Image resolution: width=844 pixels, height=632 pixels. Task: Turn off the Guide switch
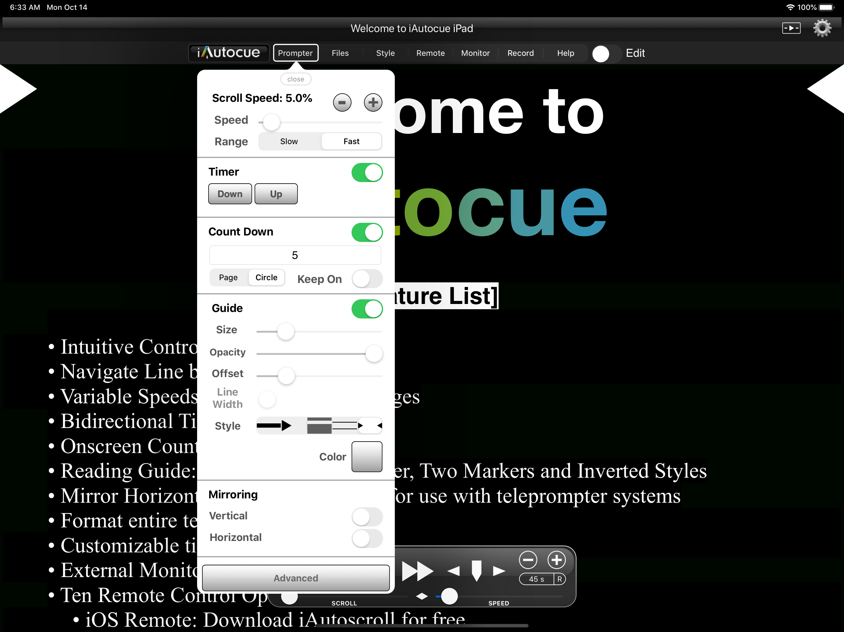point(367,308)
